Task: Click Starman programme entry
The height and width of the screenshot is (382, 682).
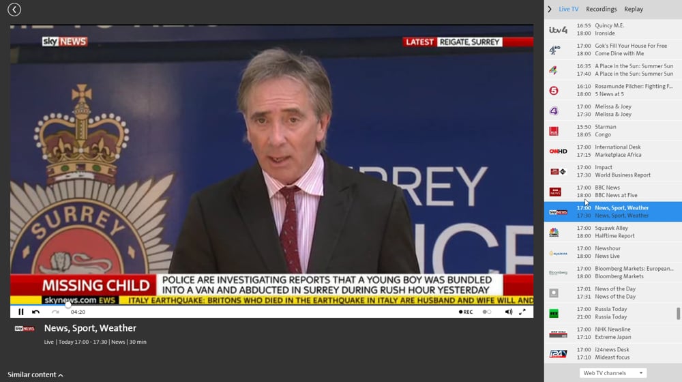Action: pos(606,127)
